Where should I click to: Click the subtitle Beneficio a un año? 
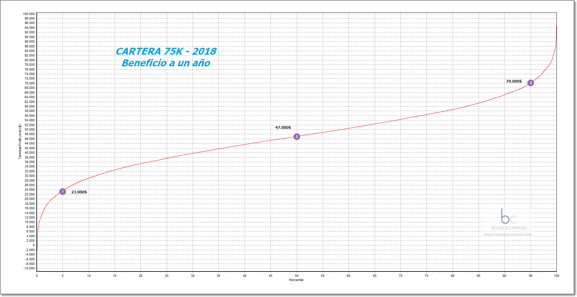166,63
